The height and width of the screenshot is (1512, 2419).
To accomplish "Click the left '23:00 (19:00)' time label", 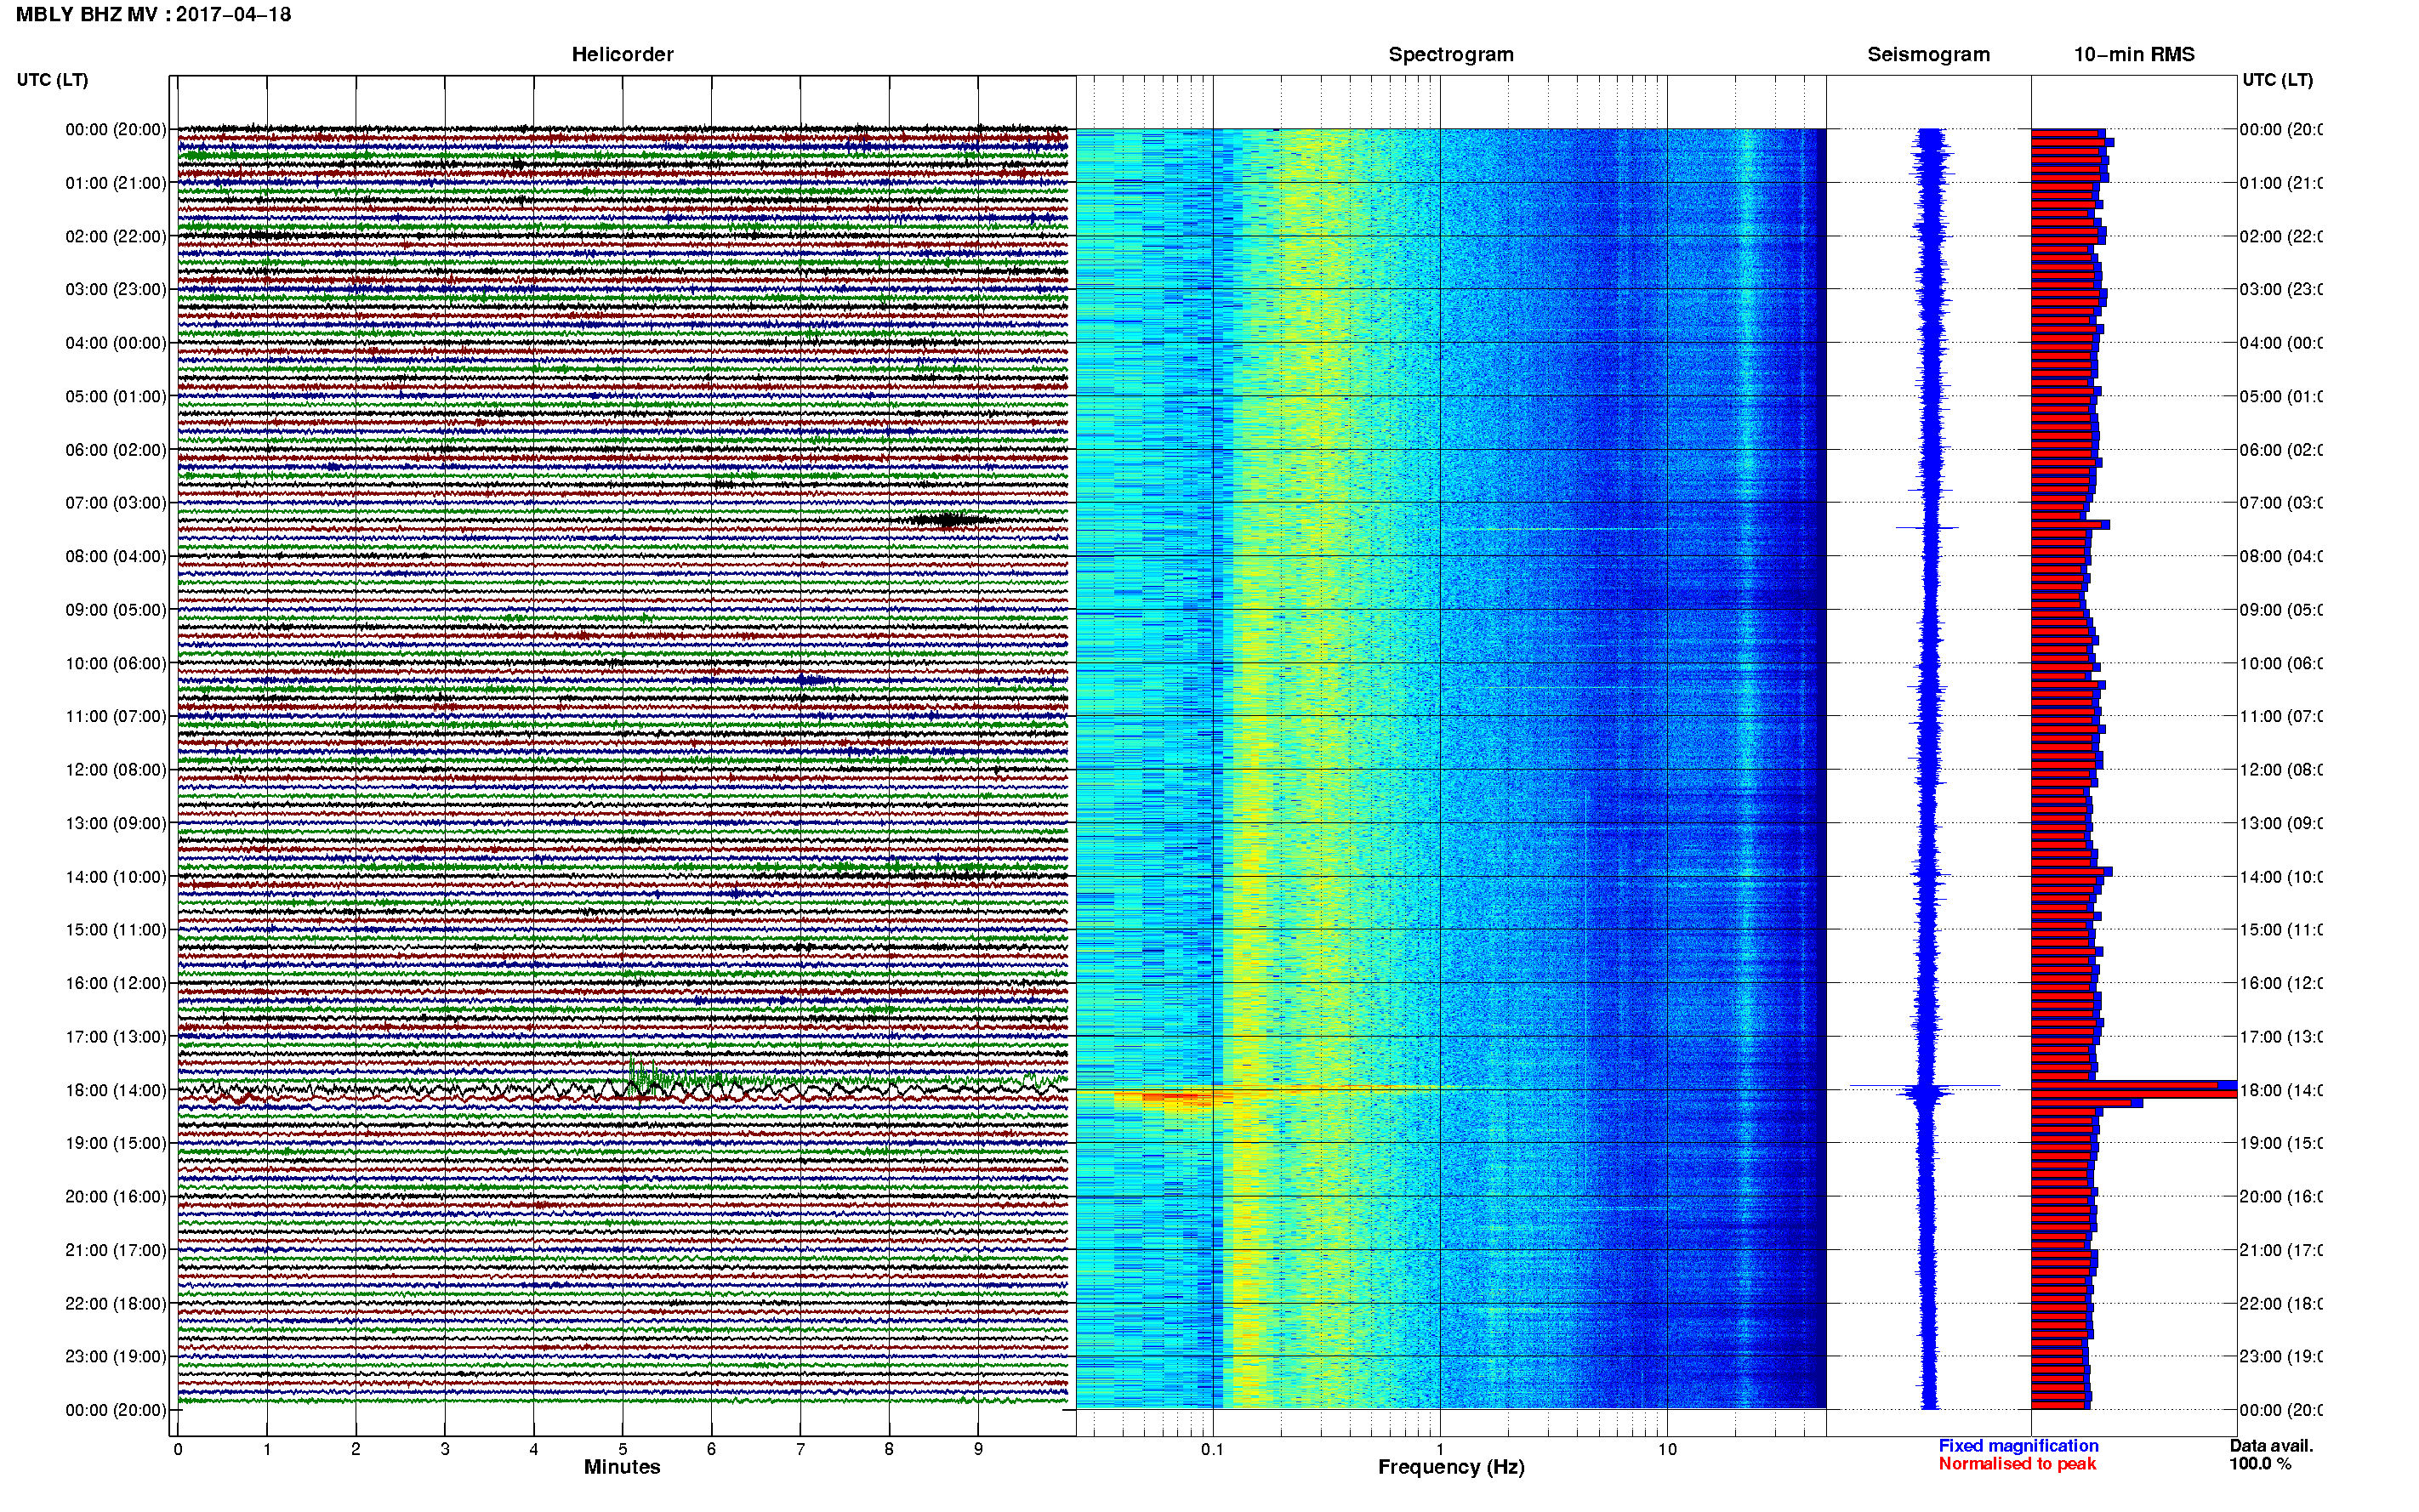I will (x=116, y=1357).
